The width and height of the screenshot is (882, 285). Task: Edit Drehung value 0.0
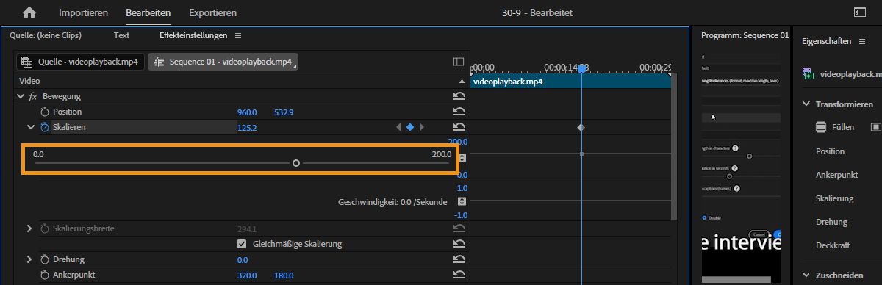point(243,260)
